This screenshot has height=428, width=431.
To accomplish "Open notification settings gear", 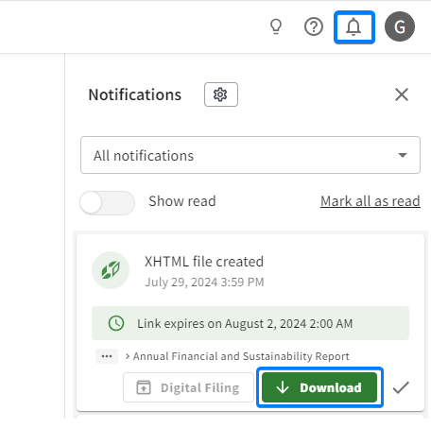I will pyautogui.click(x=221, y=94).
